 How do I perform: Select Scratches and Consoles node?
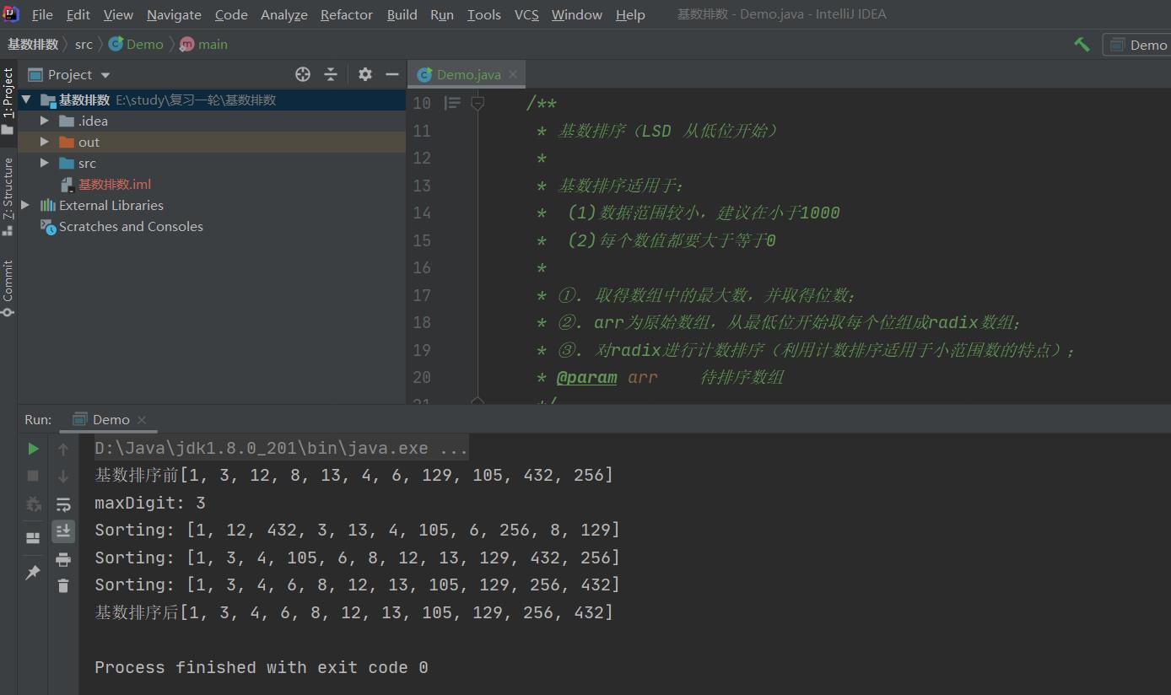click(131, 226)
